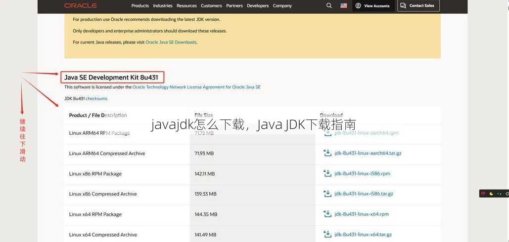Click the Oracle logo
Image resolution: width=509 pixels, height=242 pixels.
81,5
